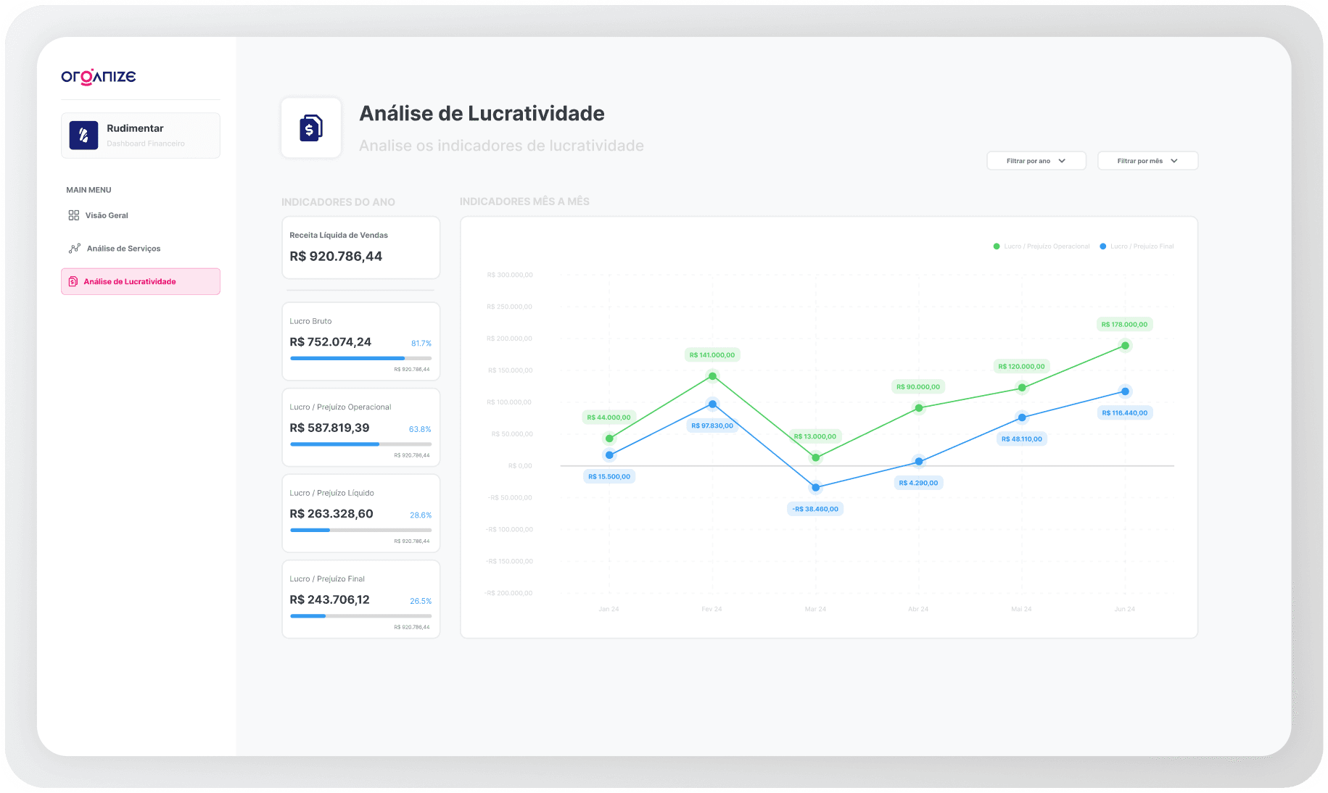Click the R$ 90.000,00 data label
Image resolution: width=1328 pixels, height=793 pixels.
(918, 387)
